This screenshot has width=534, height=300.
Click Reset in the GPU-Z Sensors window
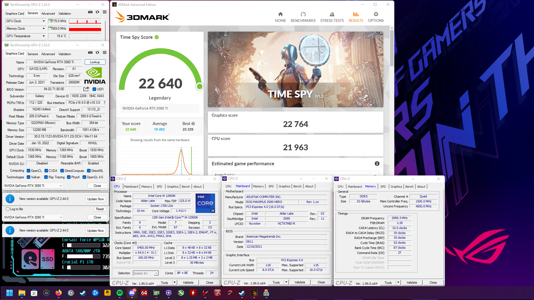100,209
